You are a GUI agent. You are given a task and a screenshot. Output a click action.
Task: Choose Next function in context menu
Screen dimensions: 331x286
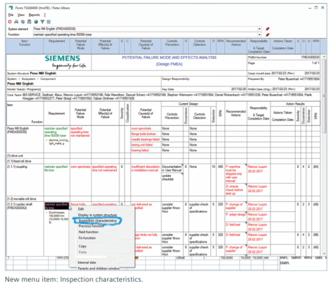pyautogui.click(x=88, y=232)
